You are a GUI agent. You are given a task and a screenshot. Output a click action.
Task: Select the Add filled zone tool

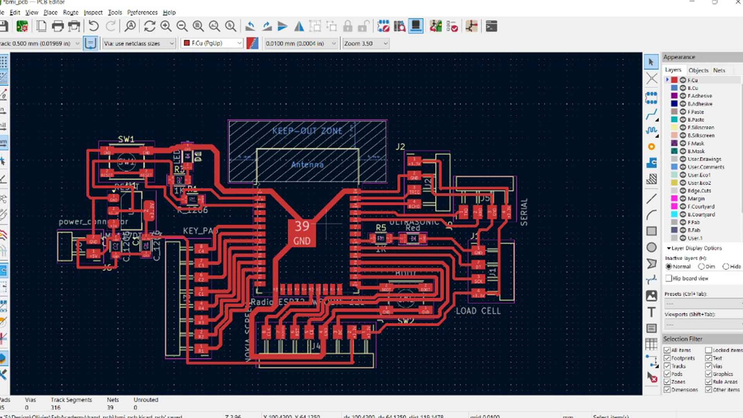pyautogui.click(x=651, y=163)
